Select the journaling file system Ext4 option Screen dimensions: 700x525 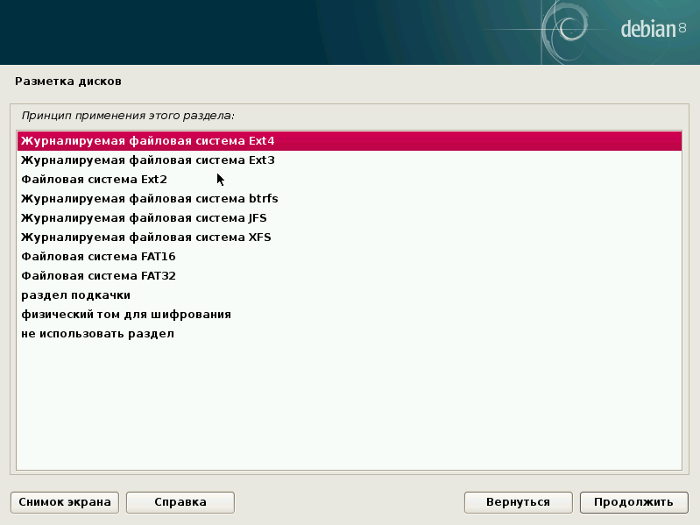(149, 141)
